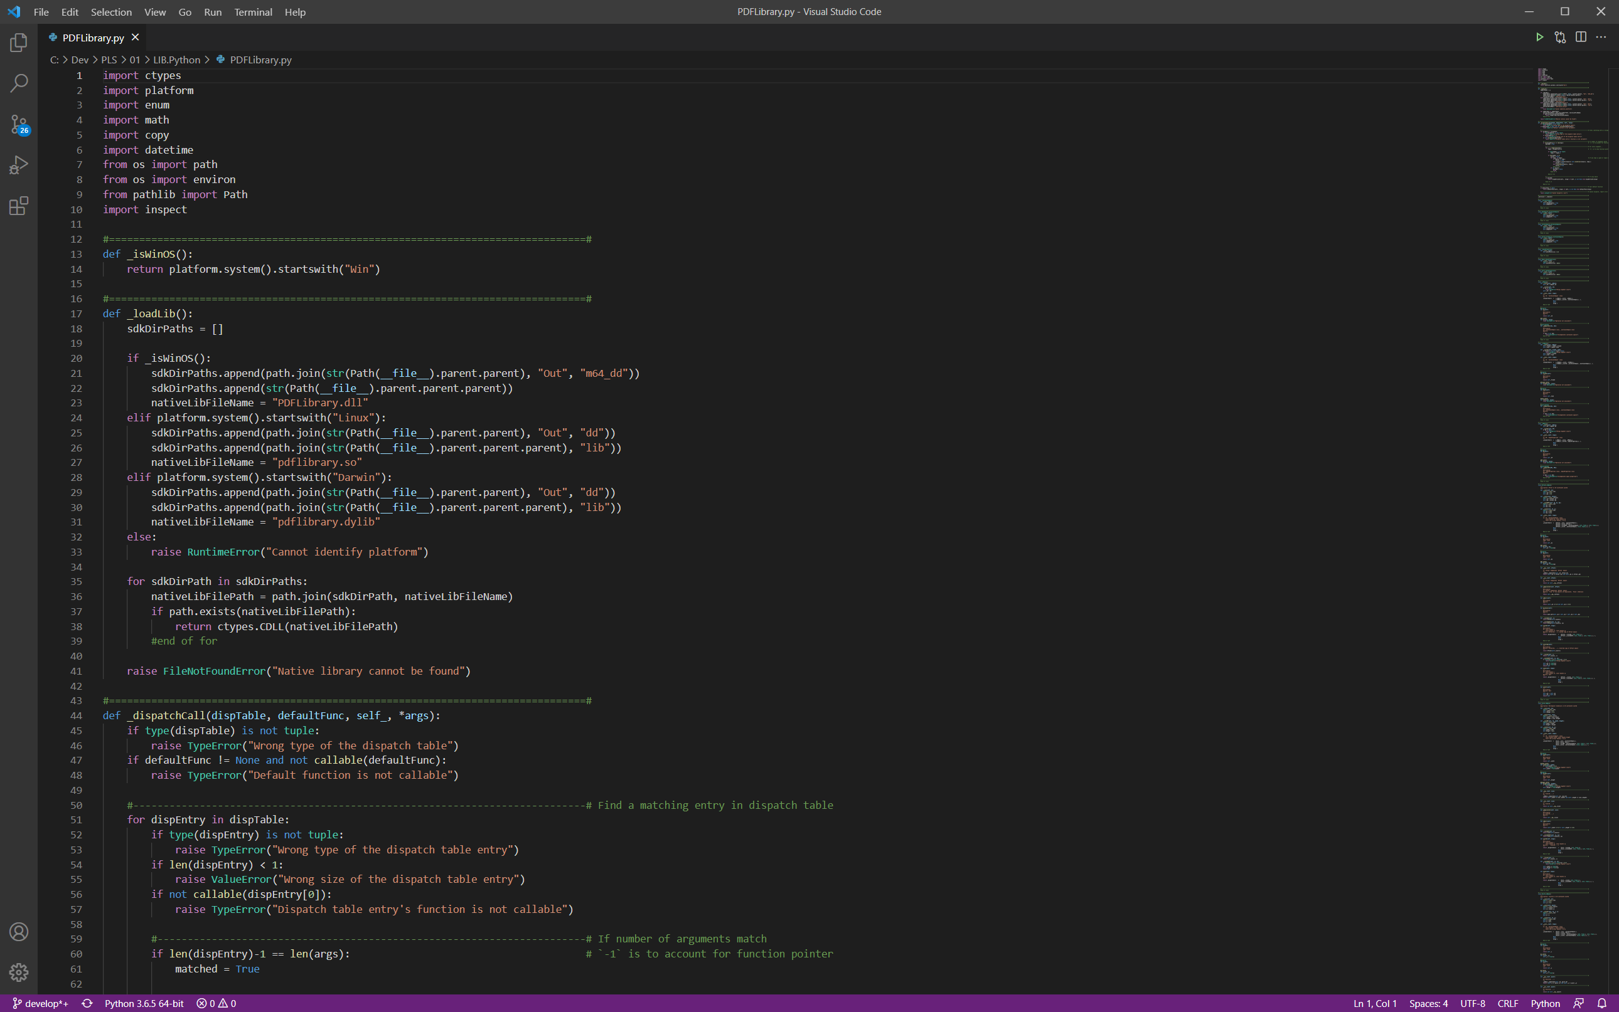The height and width of the screenshot is (1012, 1619).
Task: Select interpreter Python 3.6.5 64-bit
Action: 144,1003
